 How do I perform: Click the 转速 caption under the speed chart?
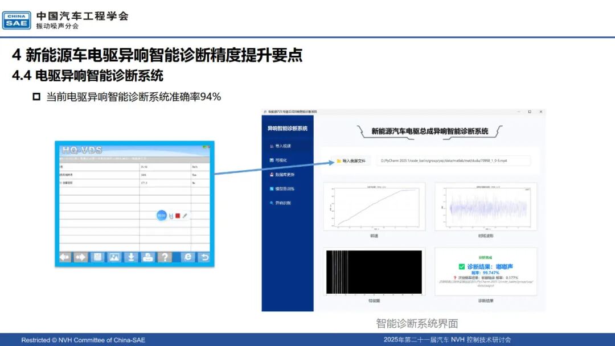pos(374,236)
